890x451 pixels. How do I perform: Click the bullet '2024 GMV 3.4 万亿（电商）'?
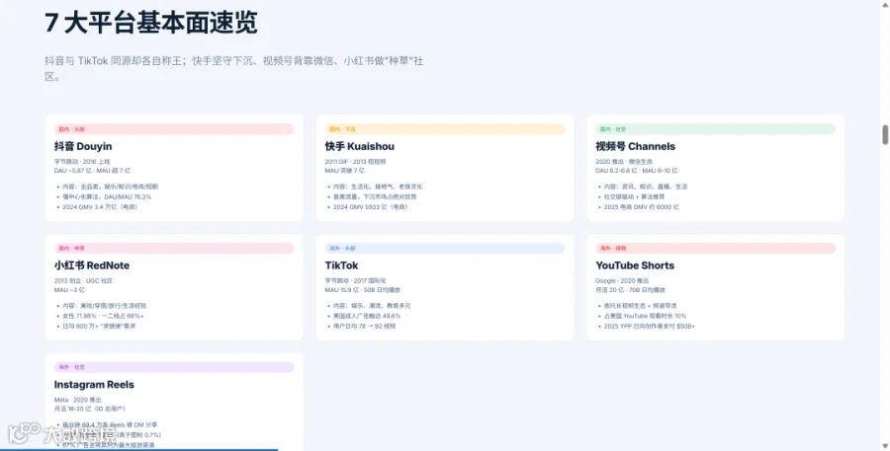[100, 207]
